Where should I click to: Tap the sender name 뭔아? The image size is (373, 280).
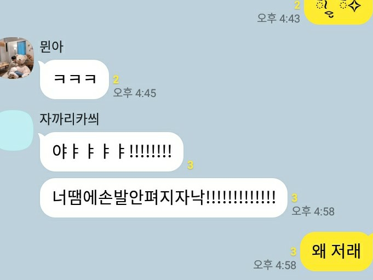click(51, 47)
